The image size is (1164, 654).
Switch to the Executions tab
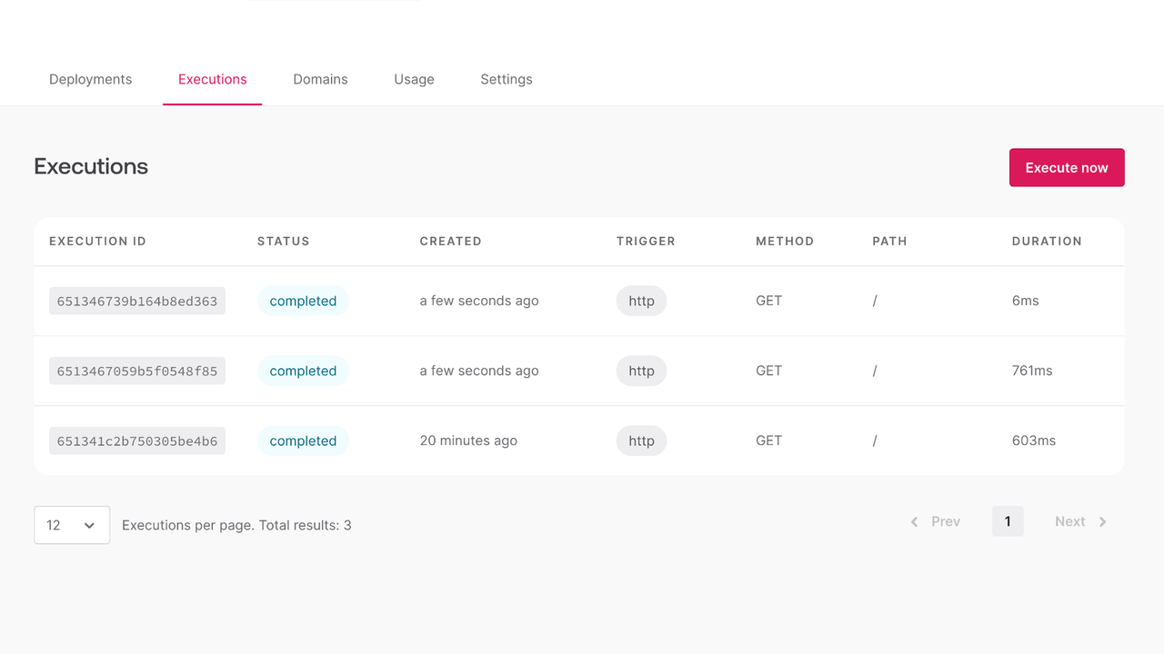point(212,79)
